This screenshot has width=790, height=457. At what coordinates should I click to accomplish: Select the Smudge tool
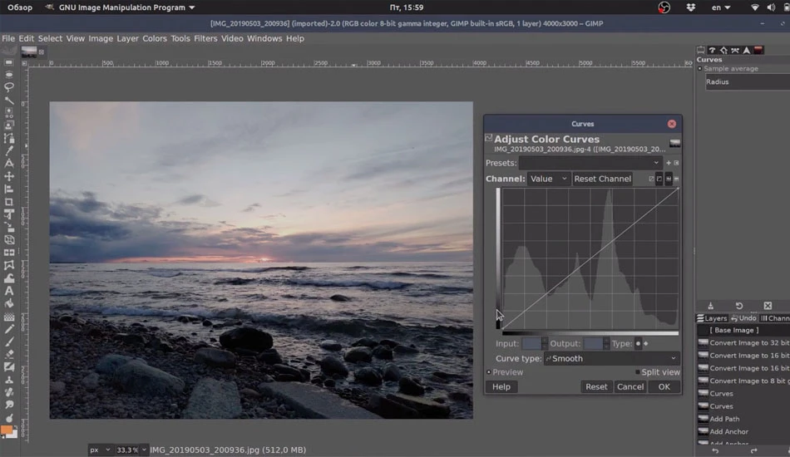9,405
